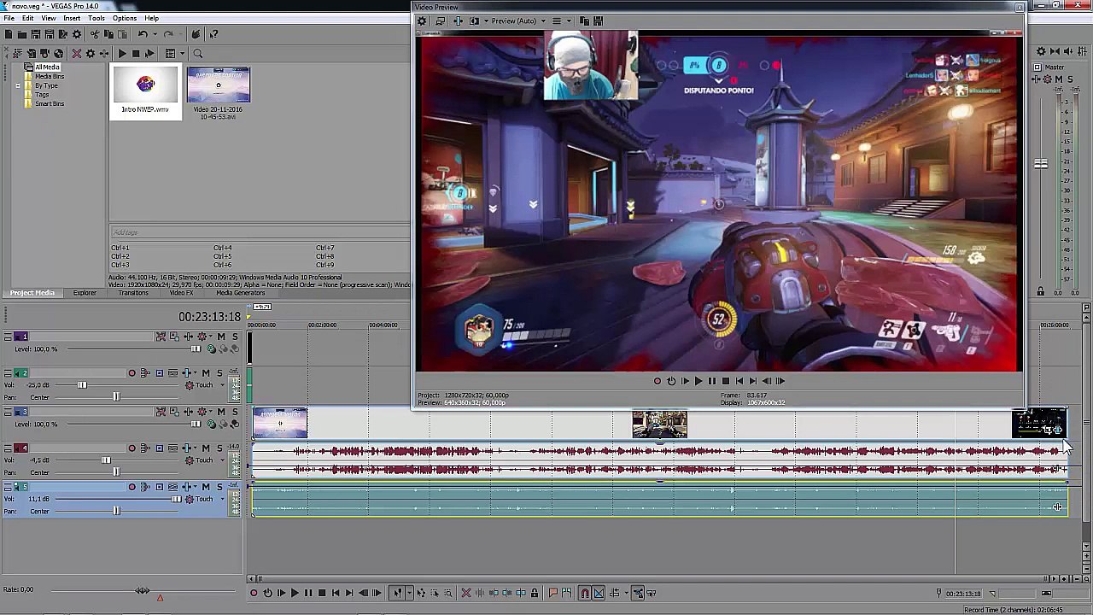Activate the What's This help pointer

click(x=213, y=34)
